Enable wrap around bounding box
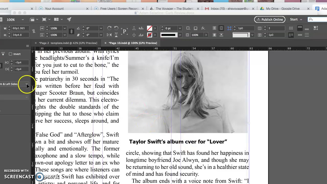The height and width of the screenshot is (184, 327). [221, 28]
